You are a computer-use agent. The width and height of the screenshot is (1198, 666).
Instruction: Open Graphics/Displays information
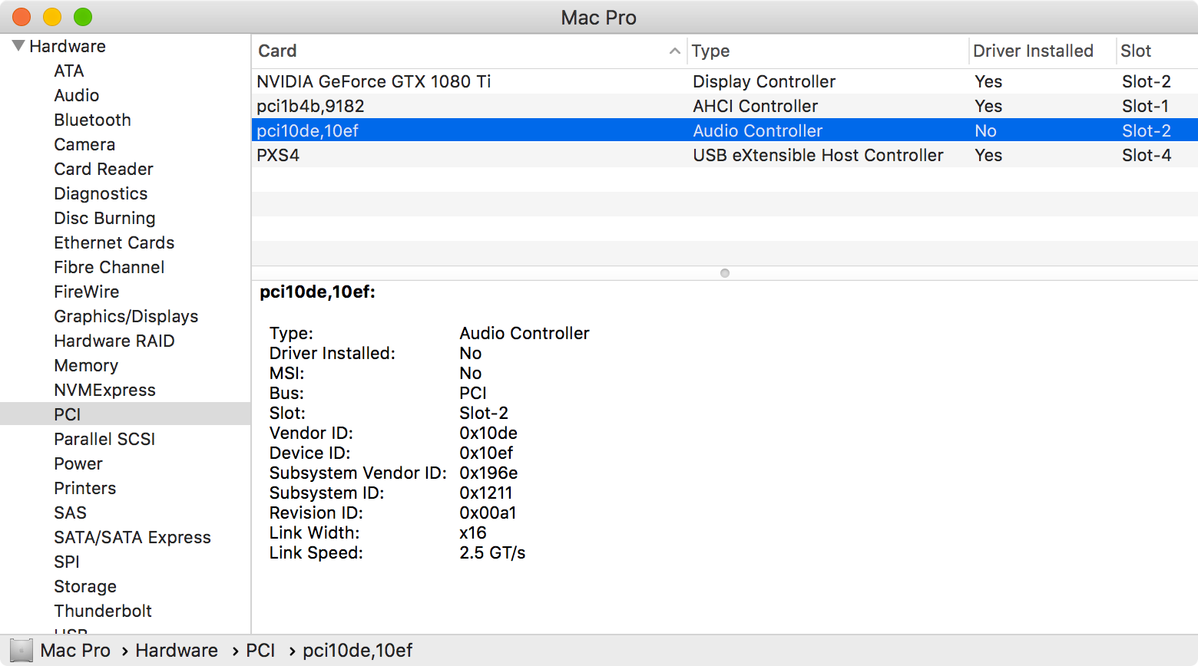(x=126, y=316)
